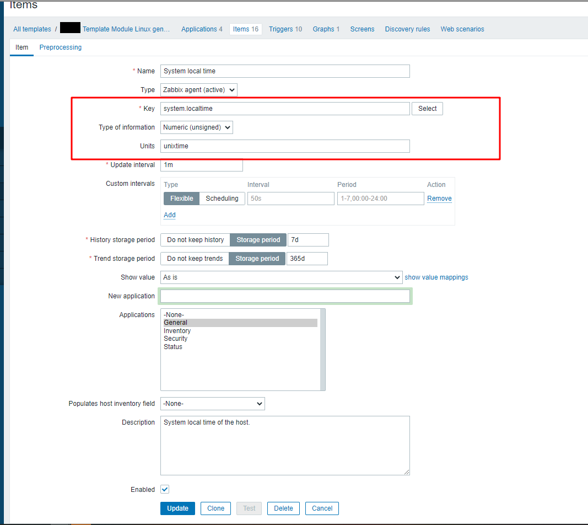Clone this item
This screenshot has height=525, width=588.
tap(215, 508)
